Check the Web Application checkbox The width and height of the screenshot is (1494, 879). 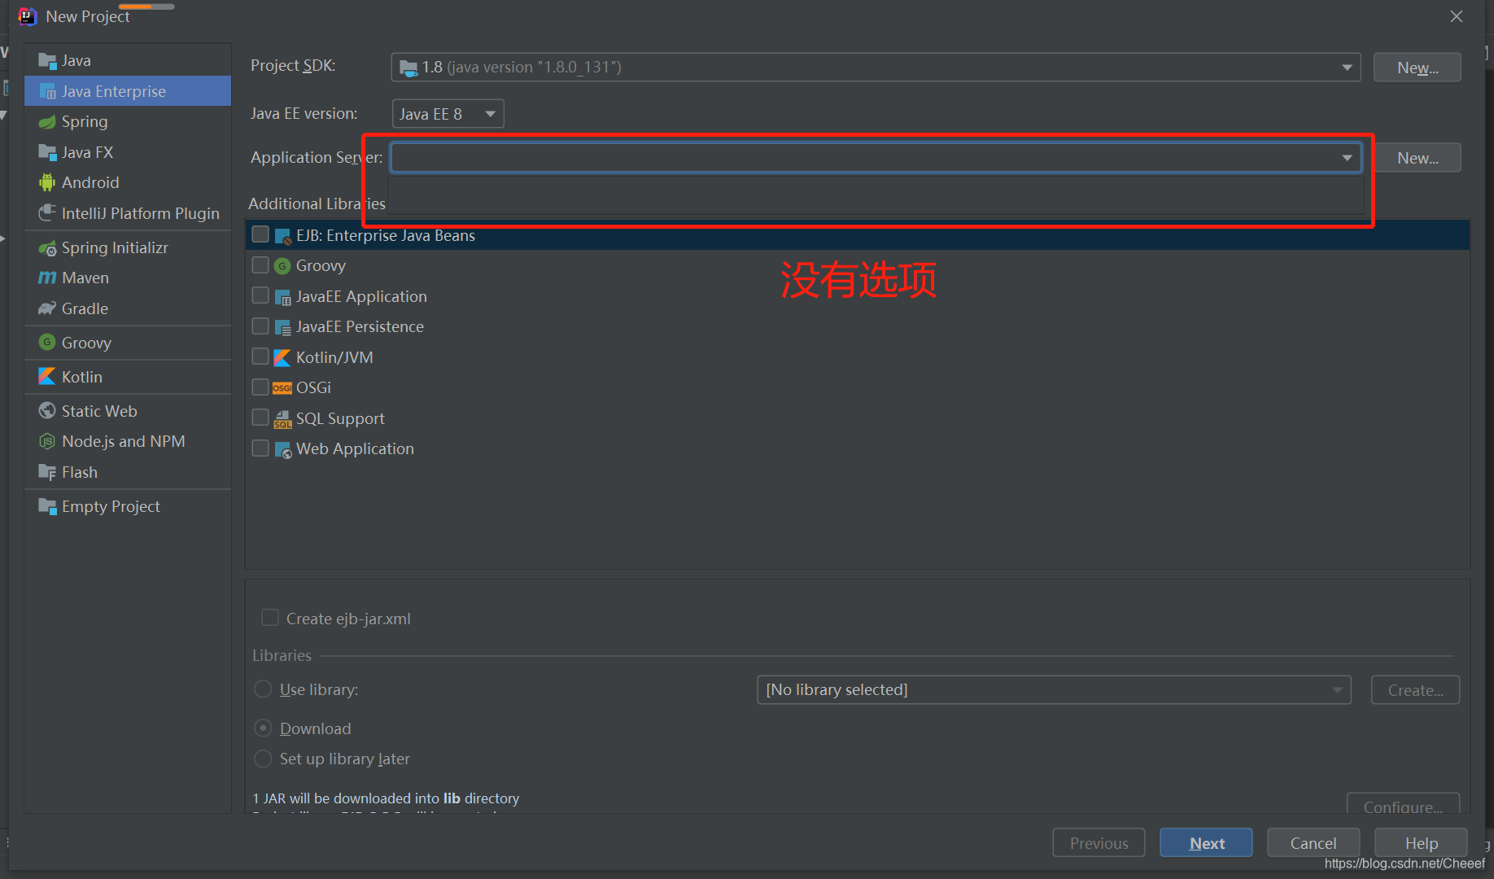click(260, 448)
